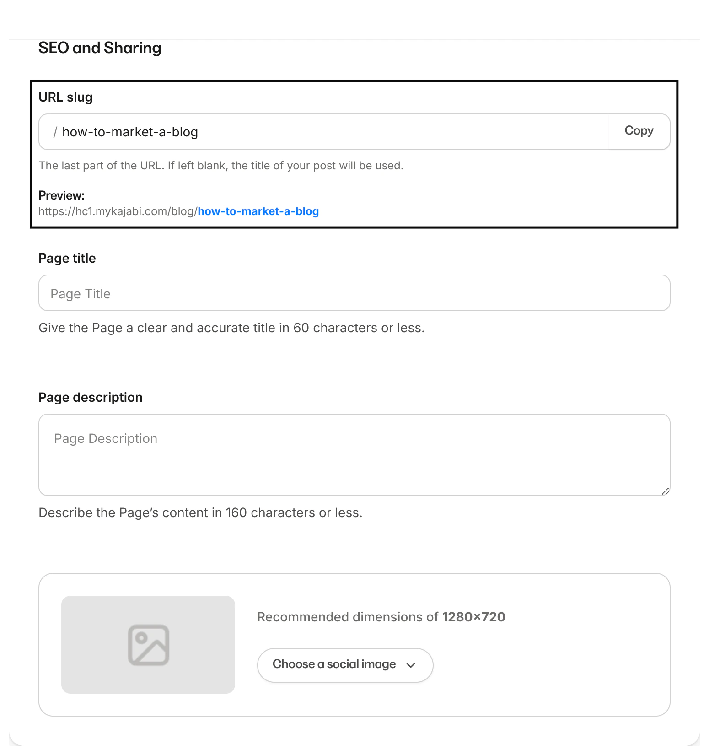Select the 60 characters title hint text
Viewport: 709px width, 755px height.
(231, 328)
